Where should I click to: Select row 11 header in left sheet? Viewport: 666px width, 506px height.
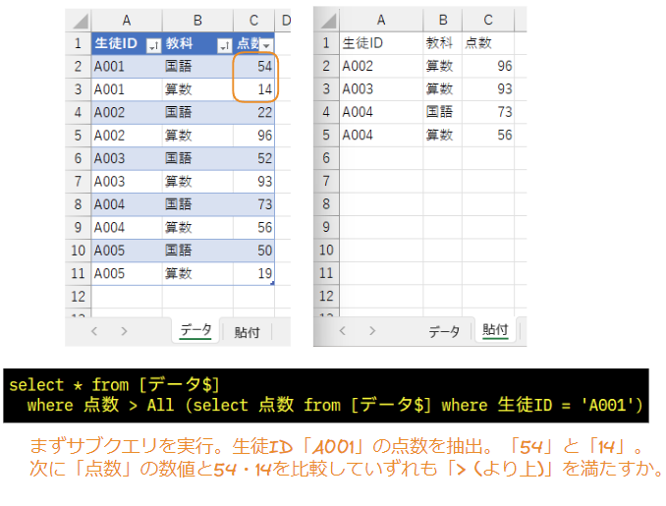78,273
